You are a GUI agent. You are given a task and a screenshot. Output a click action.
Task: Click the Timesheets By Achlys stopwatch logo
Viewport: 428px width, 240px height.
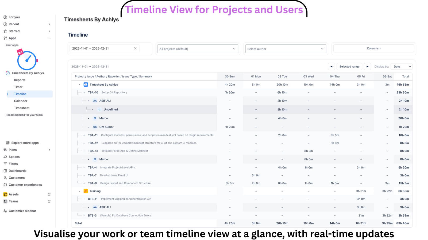(27, 60)
